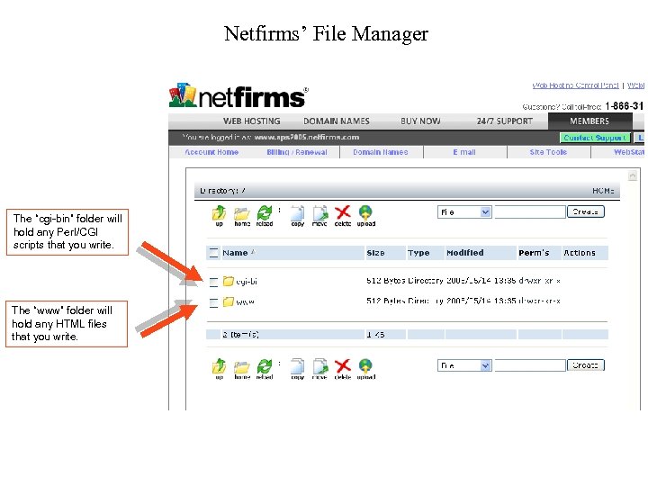Open the 24/7 SUPPORT menu
The height and width of the screenshot is (486, 648).
[x=505, y=121]
